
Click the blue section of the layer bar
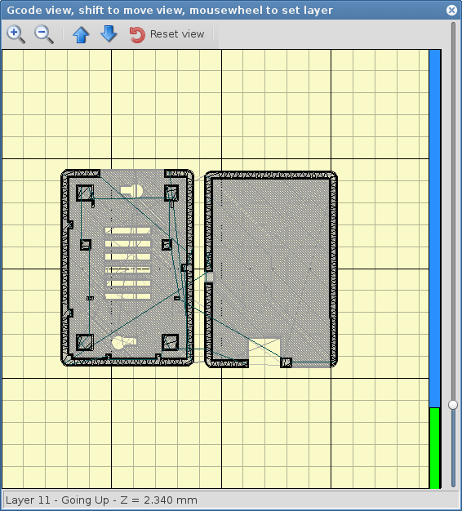434,228
